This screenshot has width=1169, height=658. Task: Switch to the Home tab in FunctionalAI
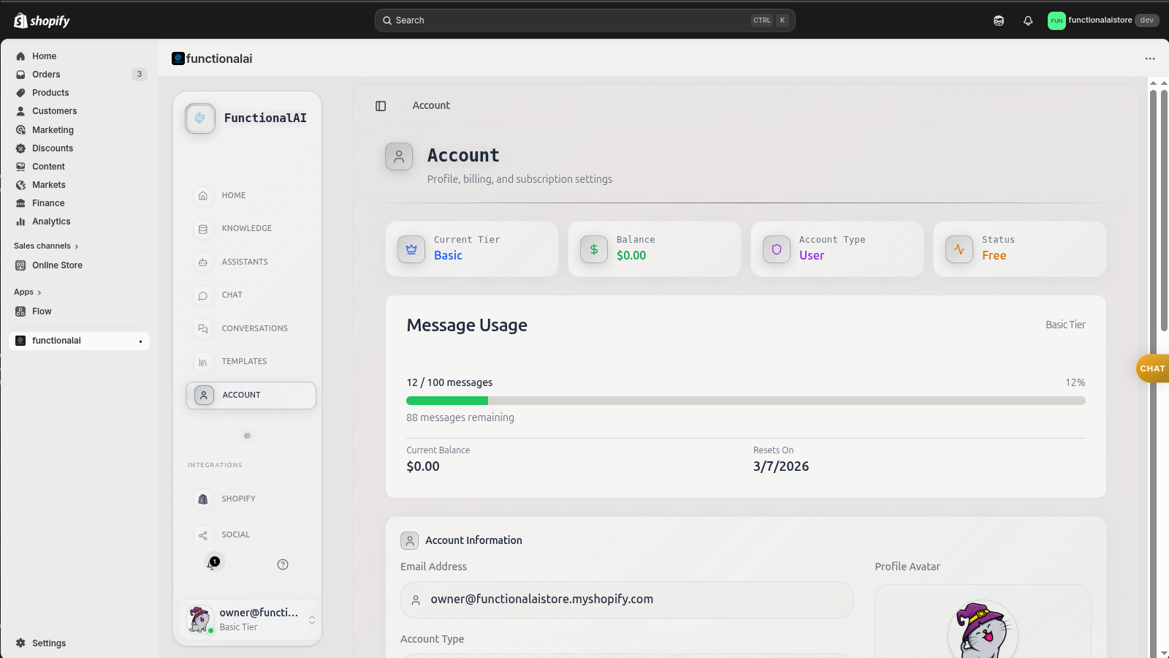(x=233, y=195)
